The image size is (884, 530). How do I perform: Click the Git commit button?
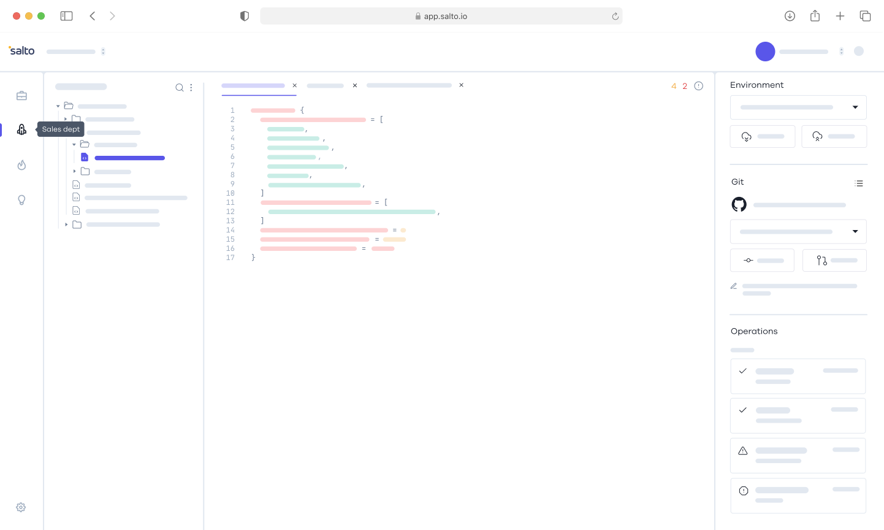pos(762,260)
